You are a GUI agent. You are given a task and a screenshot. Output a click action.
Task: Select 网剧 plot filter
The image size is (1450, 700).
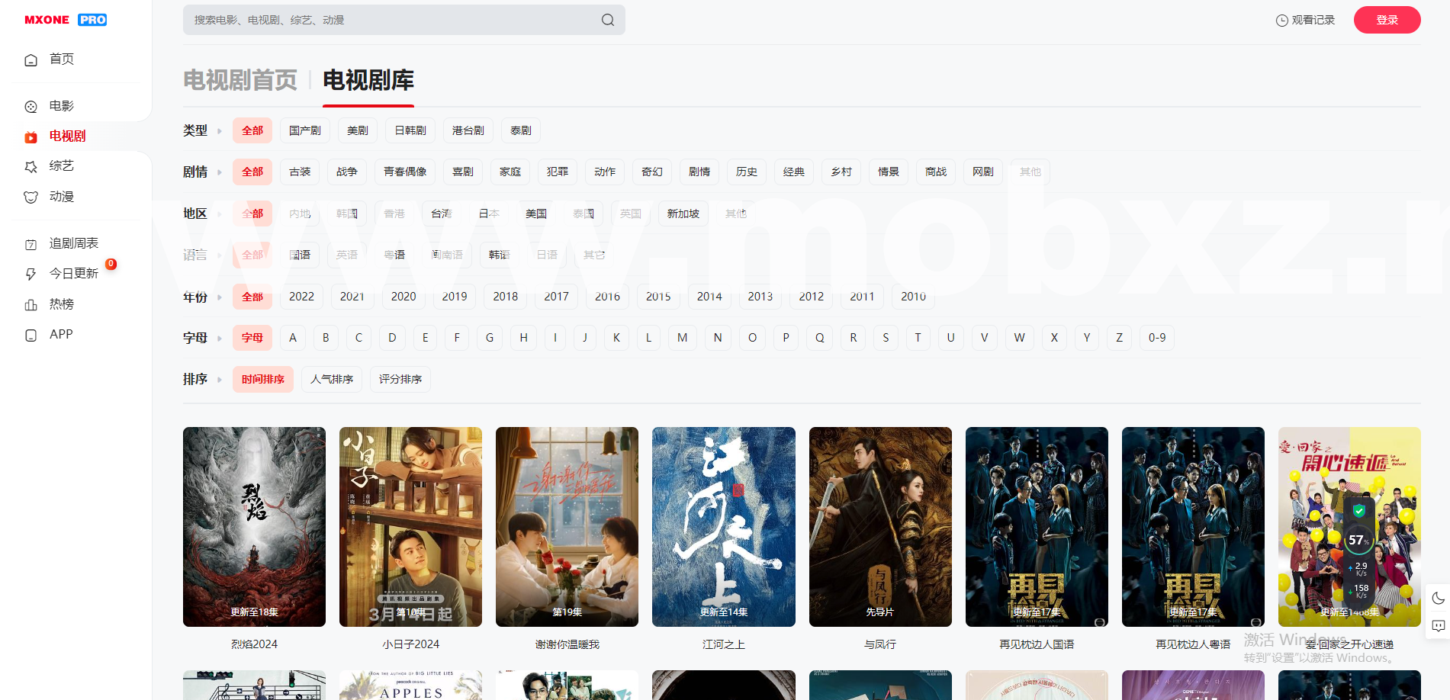click(983, 172)
